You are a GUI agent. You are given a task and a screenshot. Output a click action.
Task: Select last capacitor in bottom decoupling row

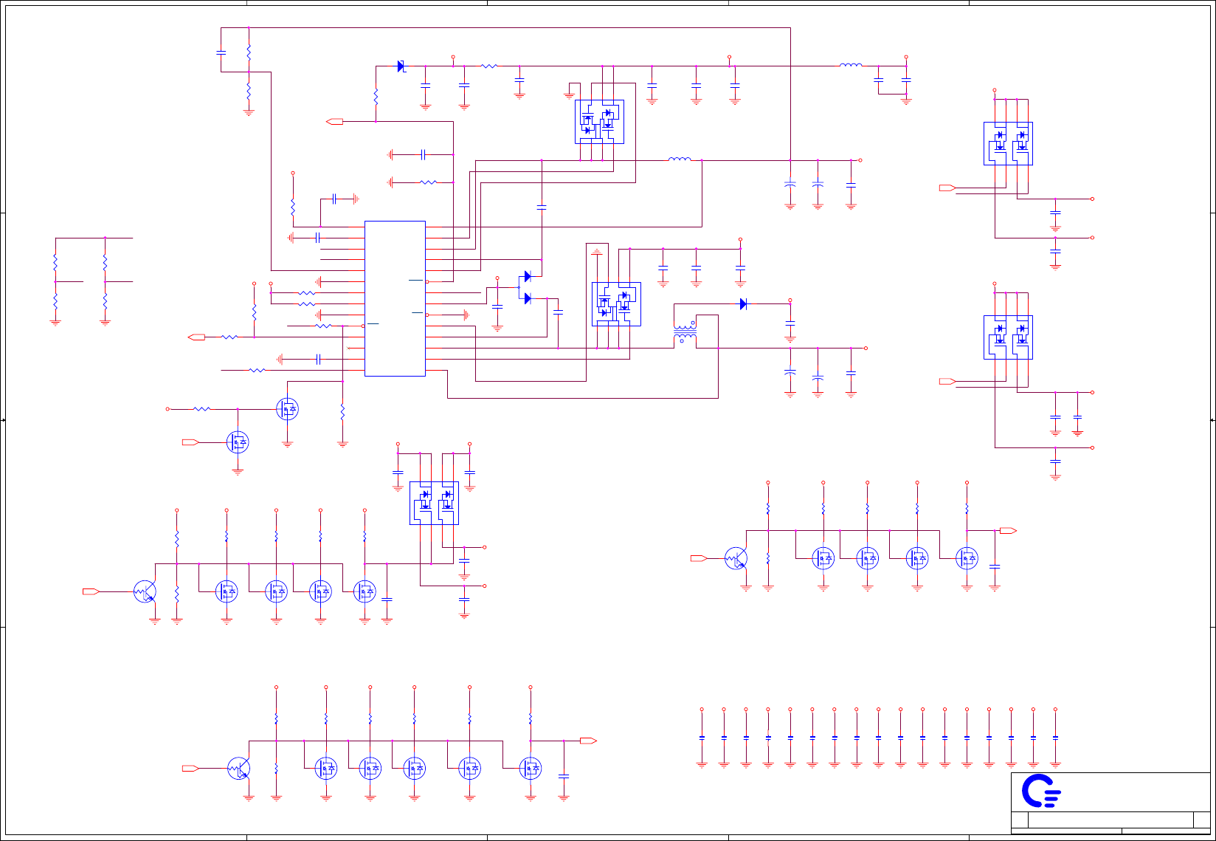[1055, 737]
